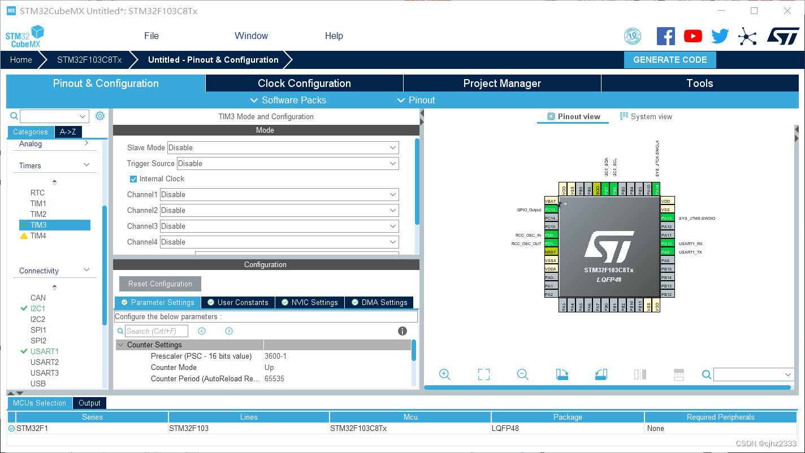This screenshot has width=805, height=453.
Task: Click the STM32F103C8Tx breadcrumb
Action: [x=89, y=60]
